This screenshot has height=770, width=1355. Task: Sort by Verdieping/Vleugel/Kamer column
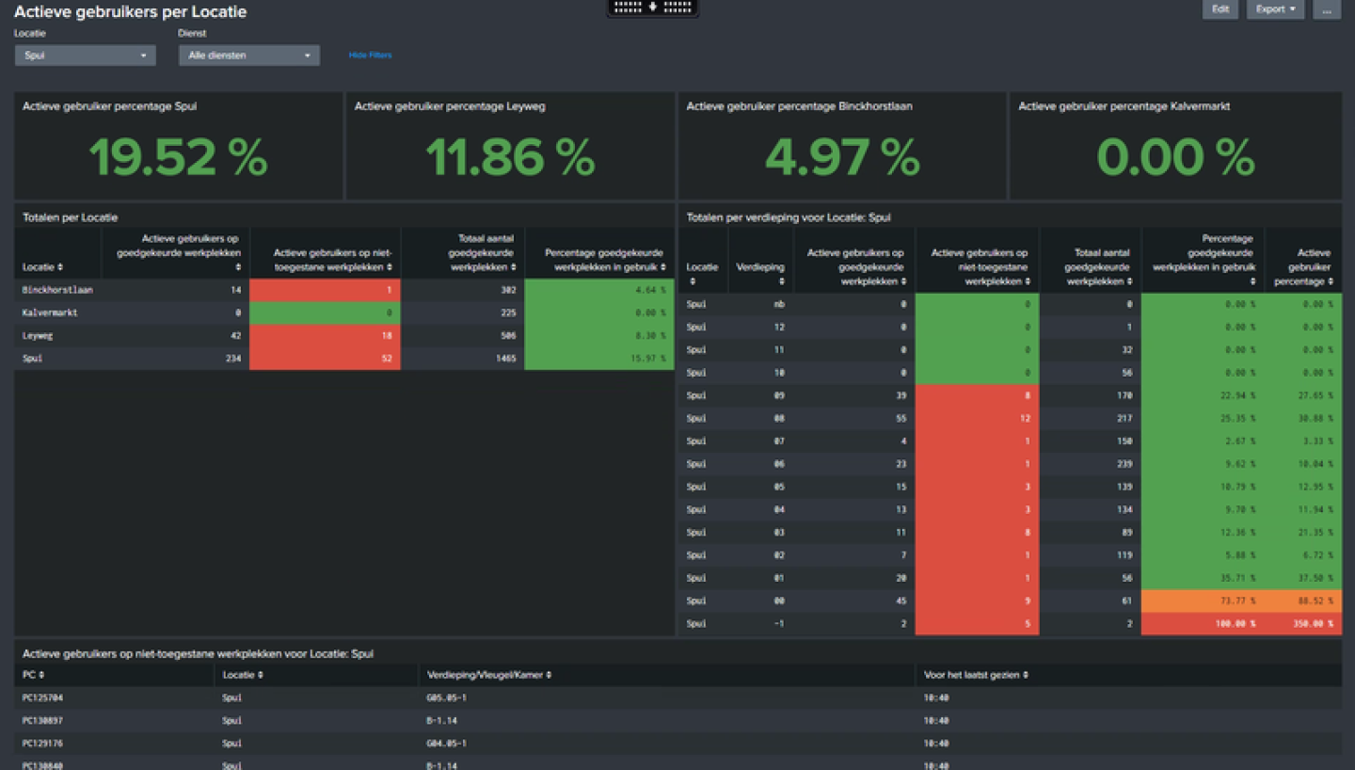[488, 675]
